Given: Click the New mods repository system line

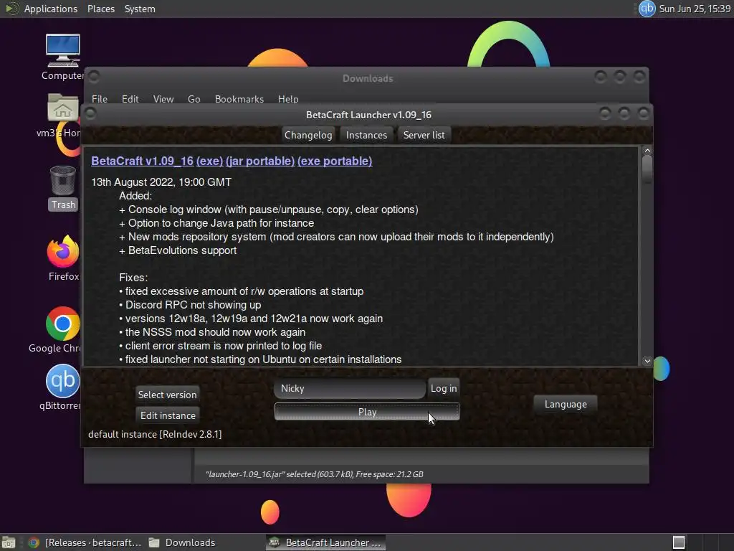Looking at the screenshot, I should coord(336,237).
